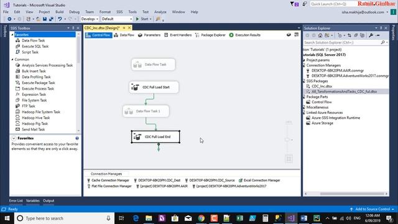The height and width of the screenshot is (224, 398).
Task: Select Data Flow Task in toolbox
Action: click(33, 40)
